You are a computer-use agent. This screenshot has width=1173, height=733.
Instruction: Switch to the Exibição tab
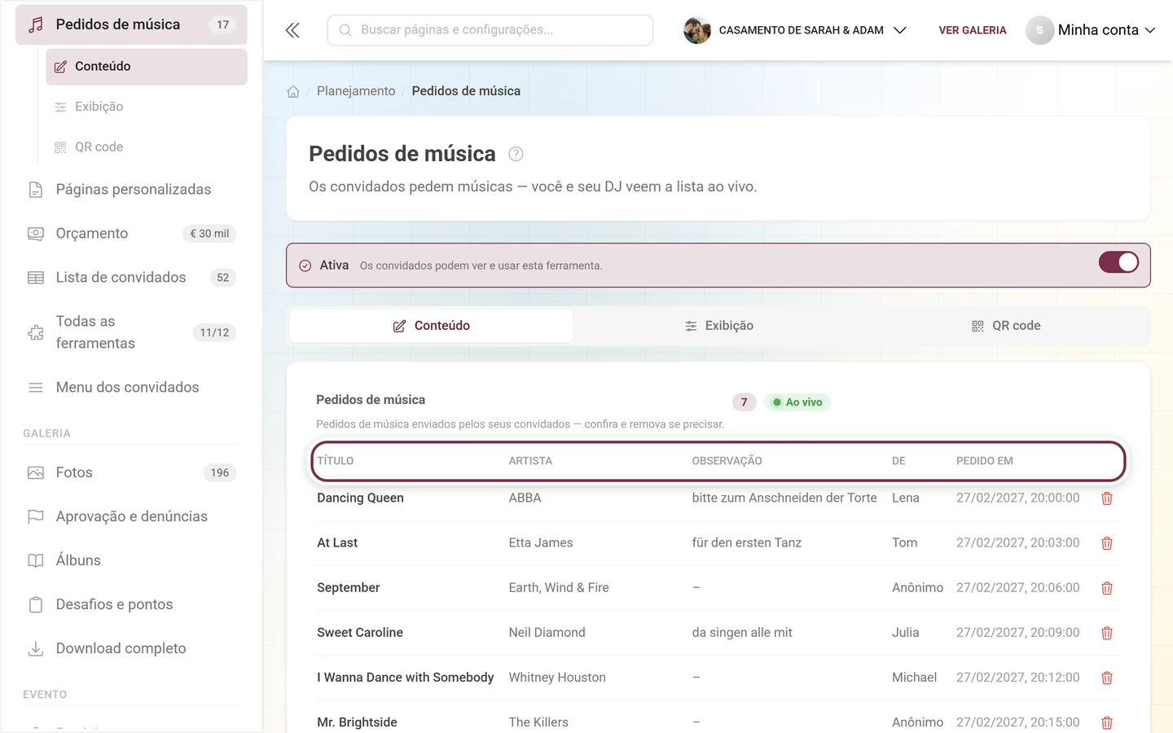(x=718, y=326)
